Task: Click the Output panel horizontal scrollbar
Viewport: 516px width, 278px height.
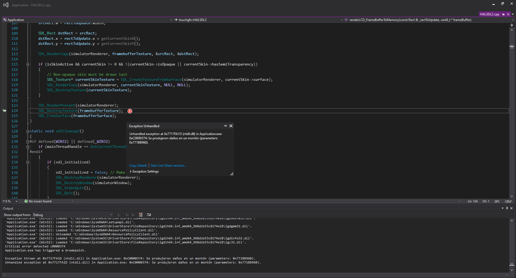Action: point(255,274)
